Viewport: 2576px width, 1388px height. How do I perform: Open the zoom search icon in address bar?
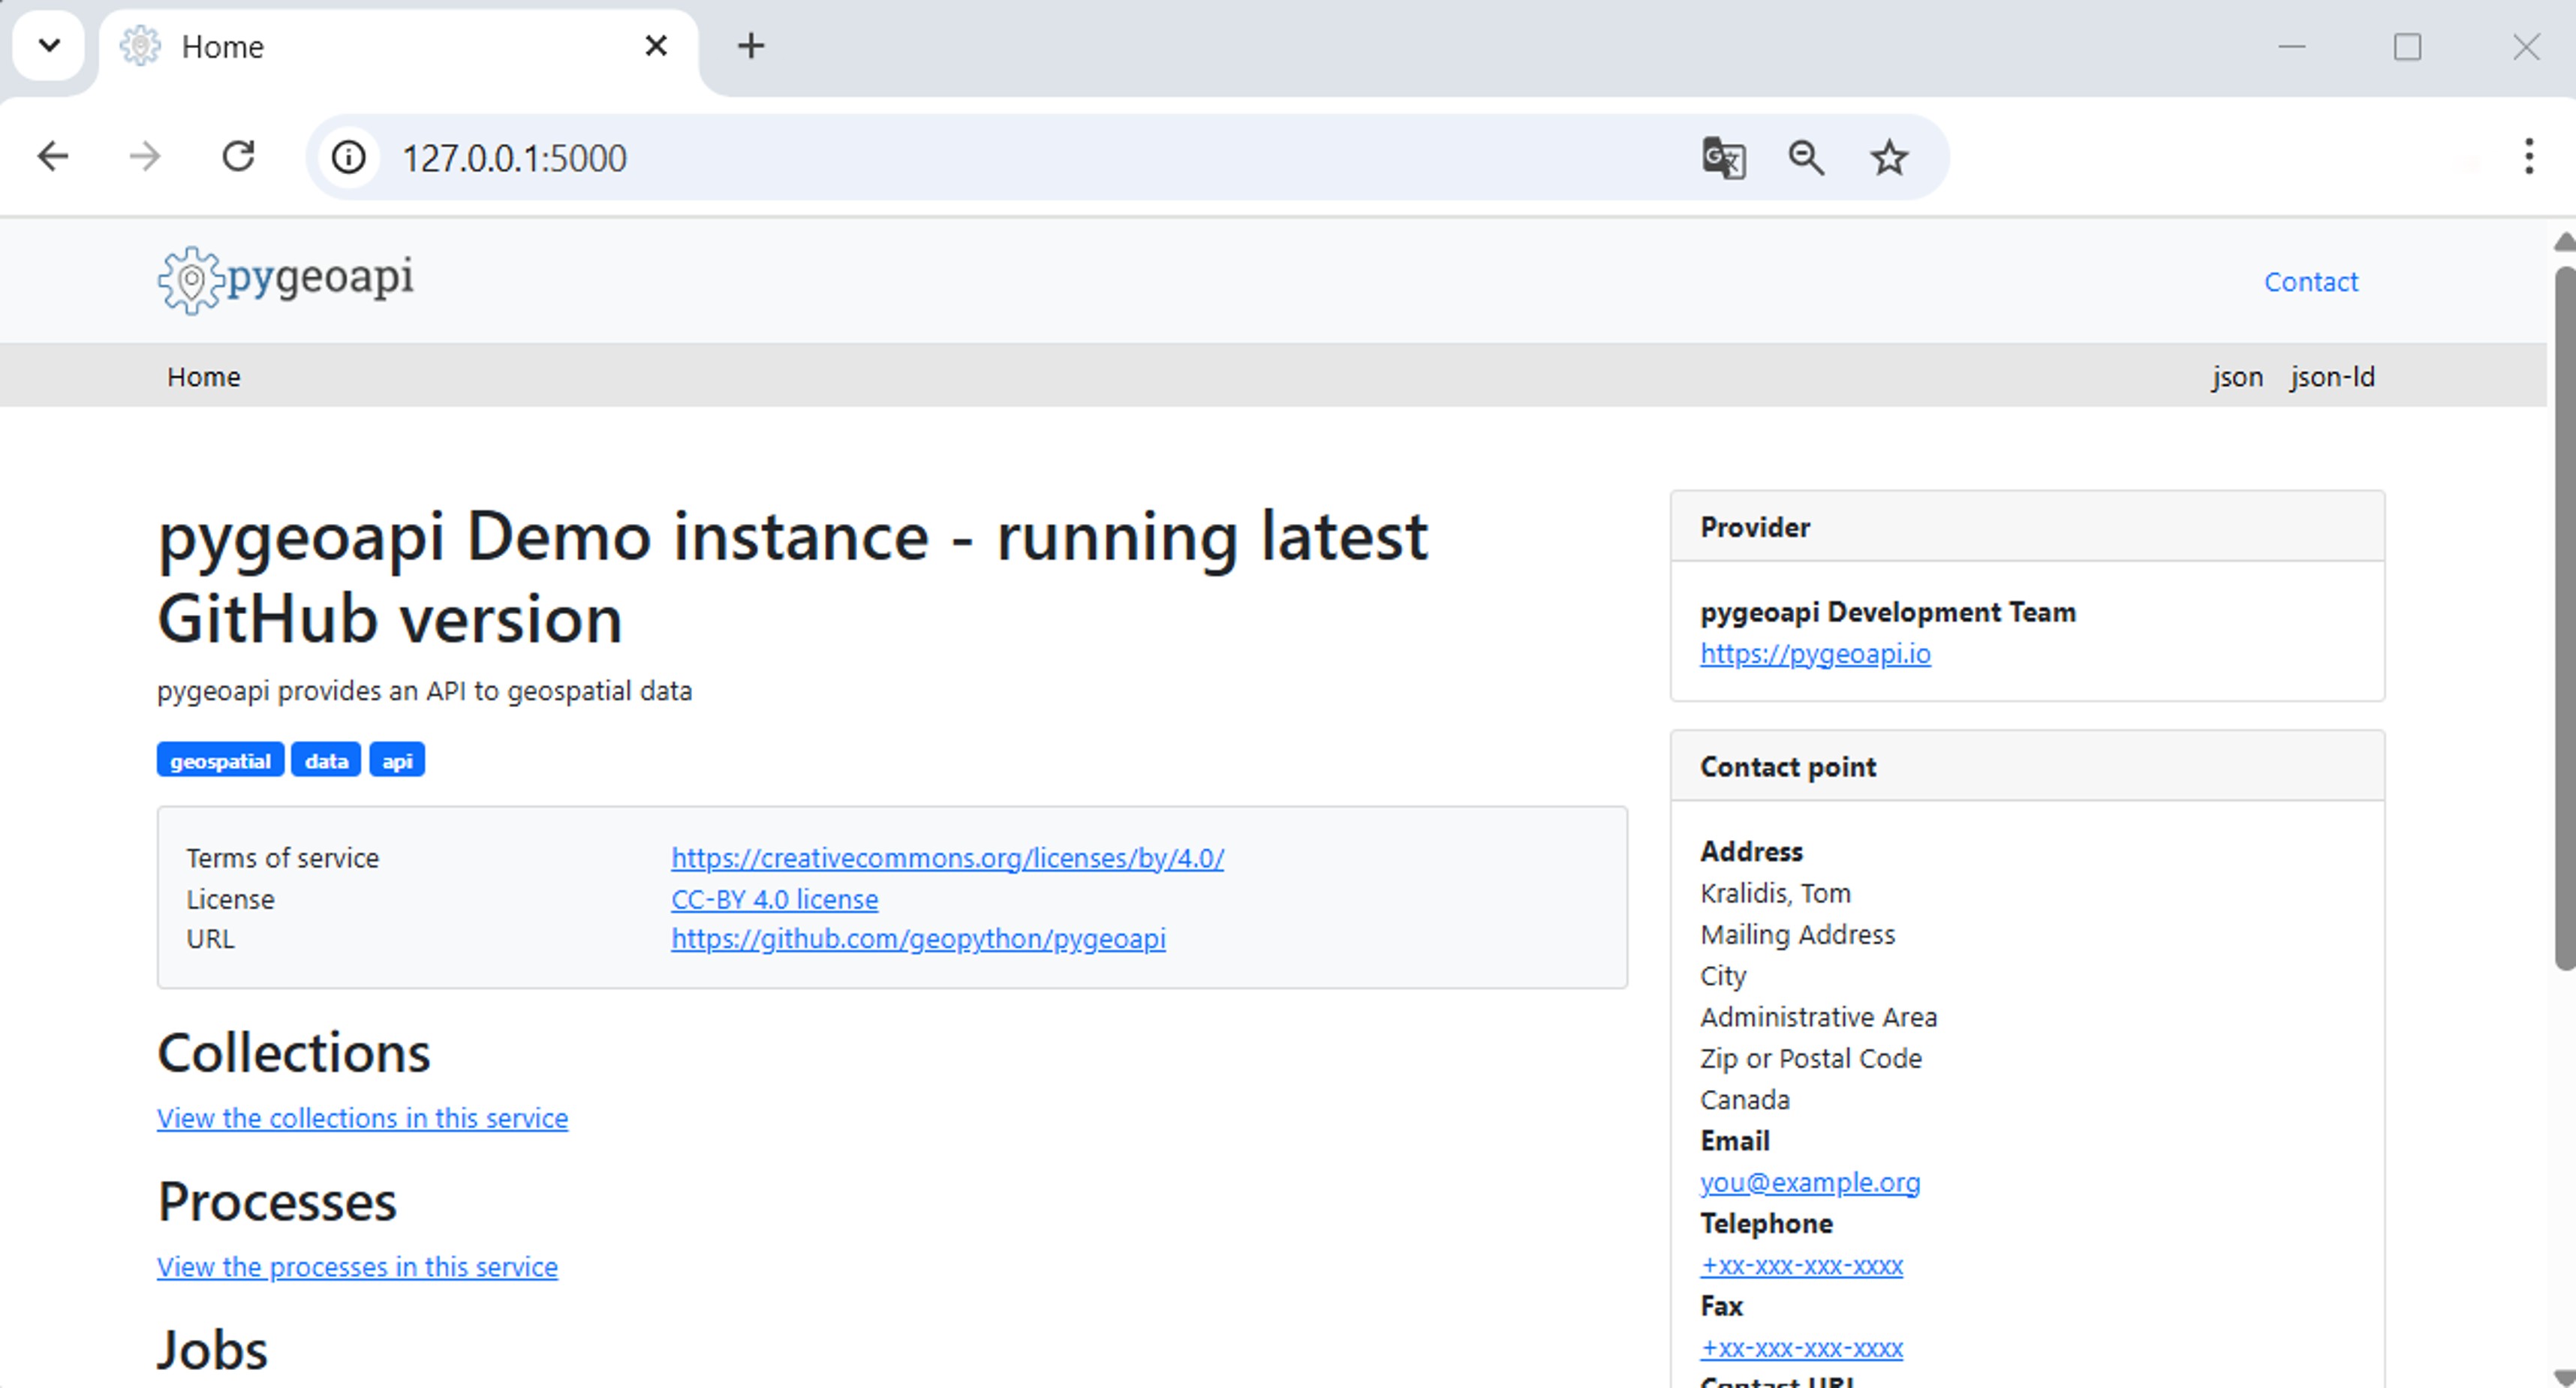(x=1806, y=158)
